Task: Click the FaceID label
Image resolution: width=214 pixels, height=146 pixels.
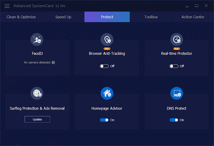Action: click(x=37, y=54)
